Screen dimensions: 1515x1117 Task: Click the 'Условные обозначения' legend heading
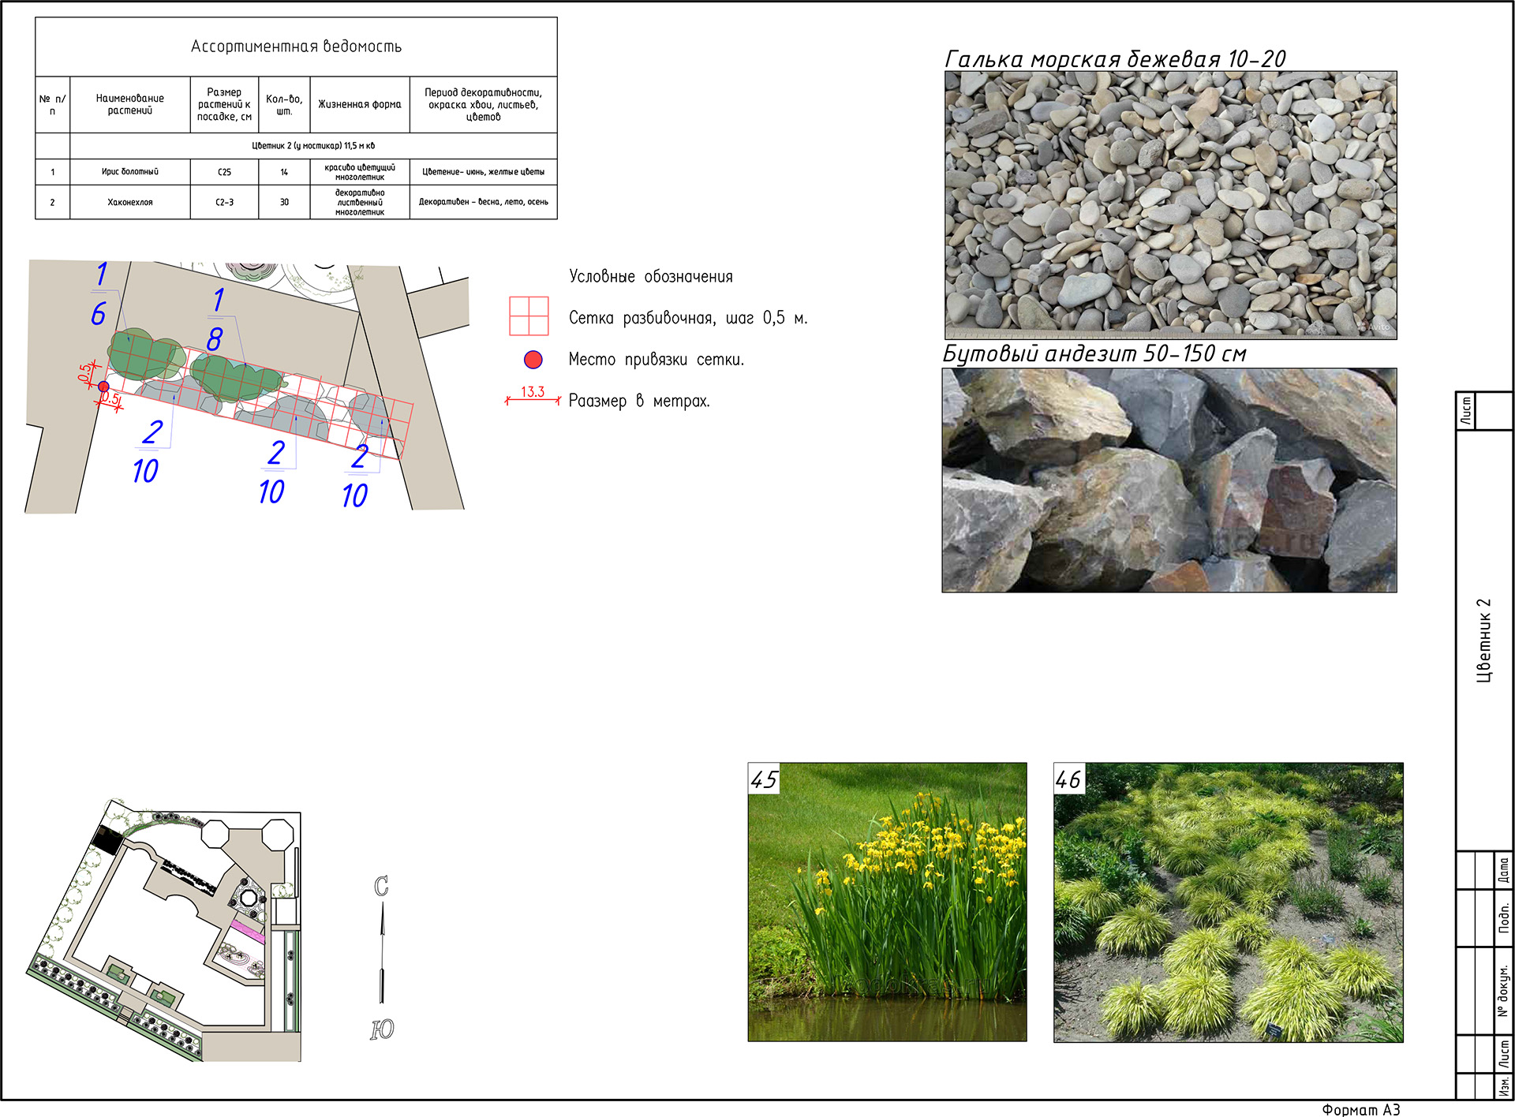651,276
